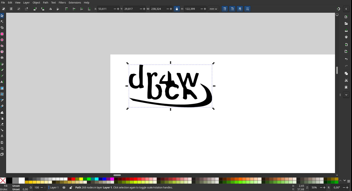Image resolution: width=352 pixels, height=191 pixels.
Task: Click the W width input field
Action: 158,9
